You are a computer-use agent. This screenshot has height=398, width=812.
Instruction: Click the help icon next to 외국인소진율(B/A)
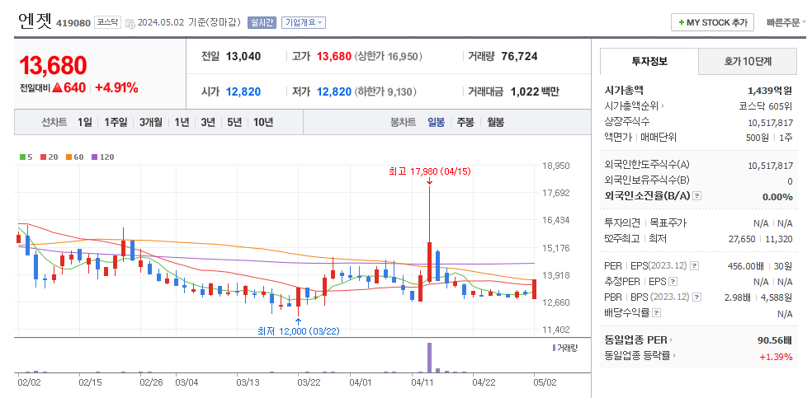click(697, 196)
